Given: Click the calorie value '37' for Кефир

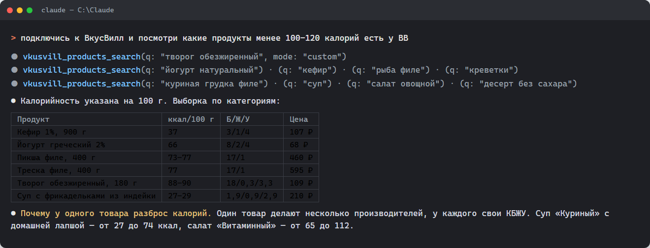Looking at the screenshot, I should coord(172,132).
